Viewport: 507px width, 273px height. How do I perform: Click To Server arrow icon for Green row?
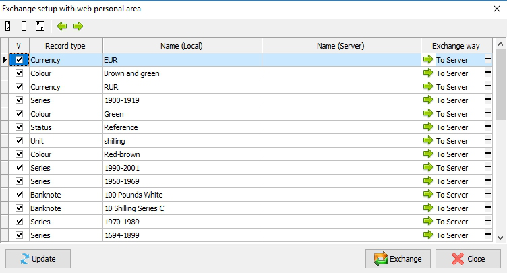click(428, 113)
